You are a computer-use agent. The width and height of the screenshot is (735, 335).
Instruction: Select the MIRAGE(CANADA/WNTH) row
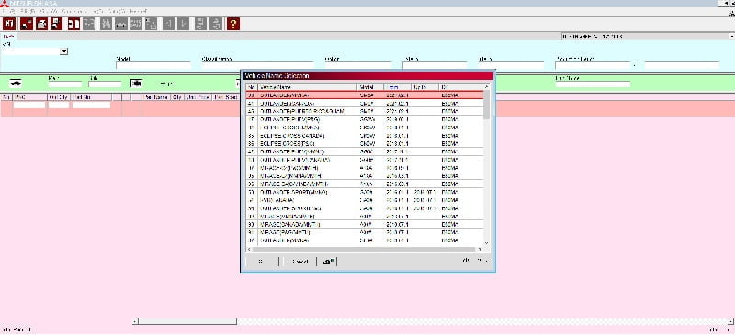[x=365, y=225]
